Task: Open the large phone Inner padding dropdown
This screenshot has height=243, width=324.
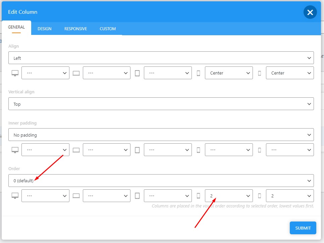Action: tap(229, 150)
